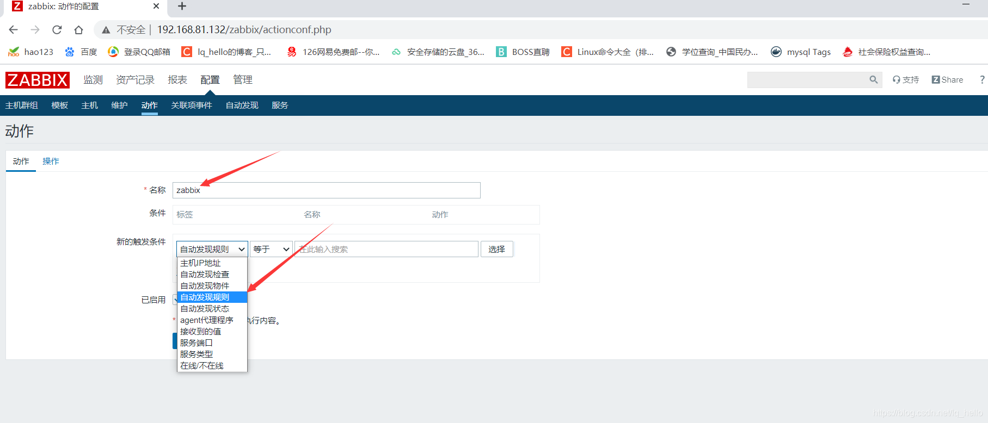Go to 主机群组 submenu
The image size is (988, 423).
[22, 105]
